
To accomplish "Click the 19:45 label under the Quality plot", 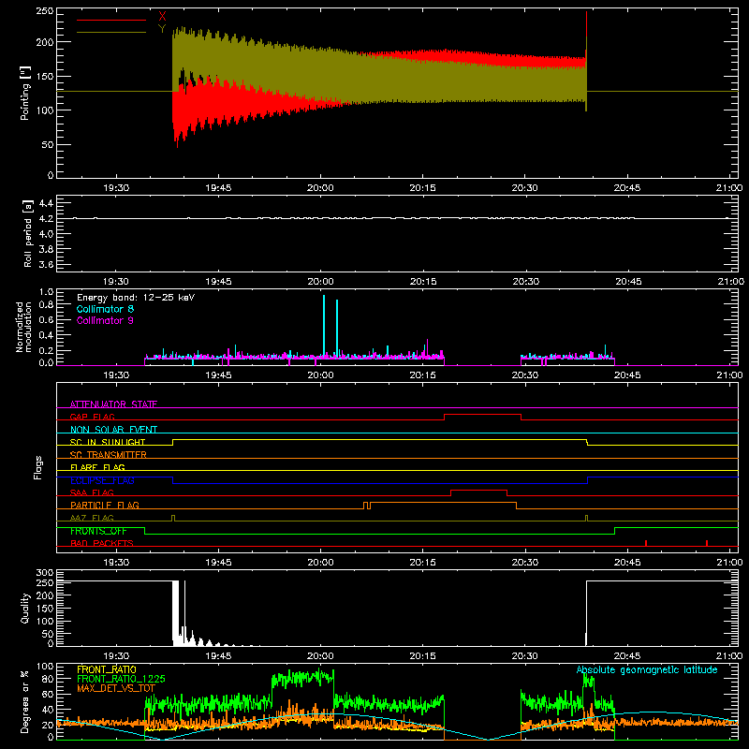I will click(x=218, y=656).
